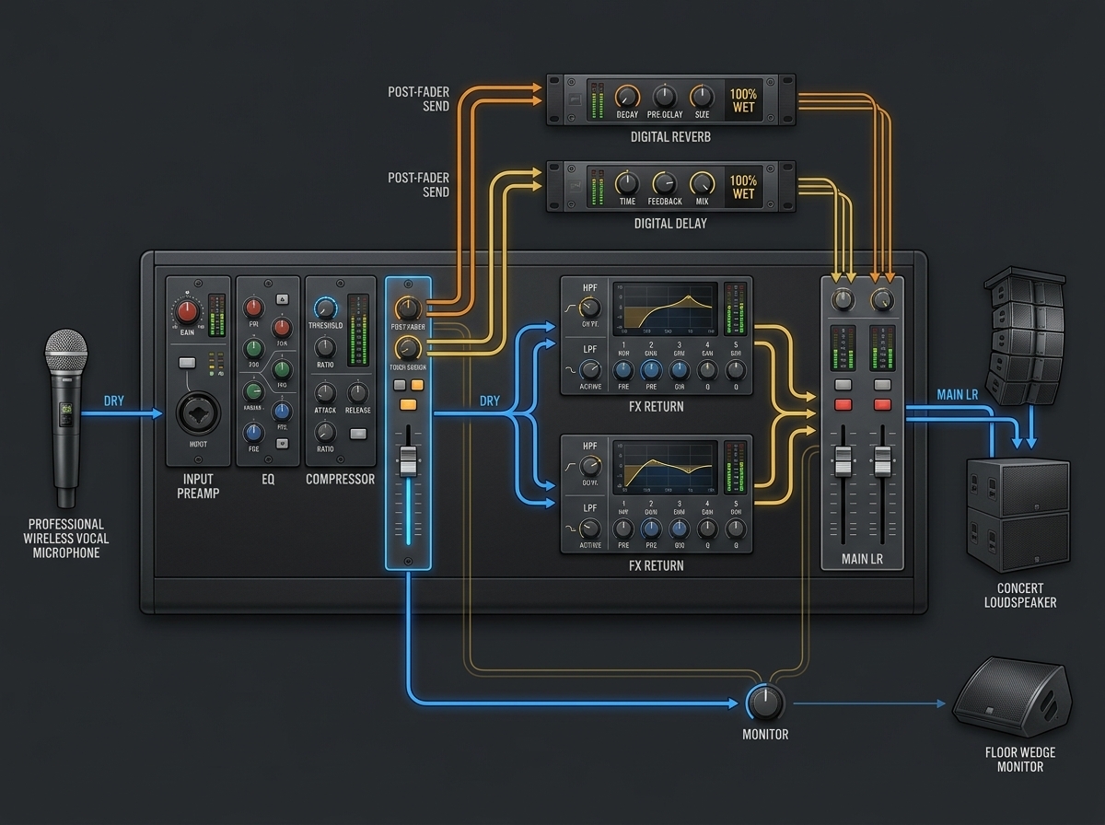Click the HPF knob on upper FX Return
The image size is (1105, 825).
[589, 308]
